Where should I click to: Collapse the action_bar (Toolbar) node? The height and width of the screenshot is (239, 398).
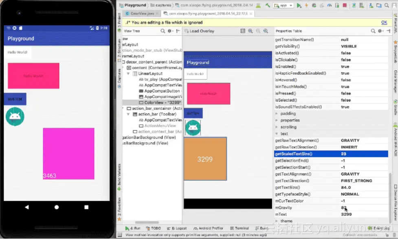click(128, 115)
